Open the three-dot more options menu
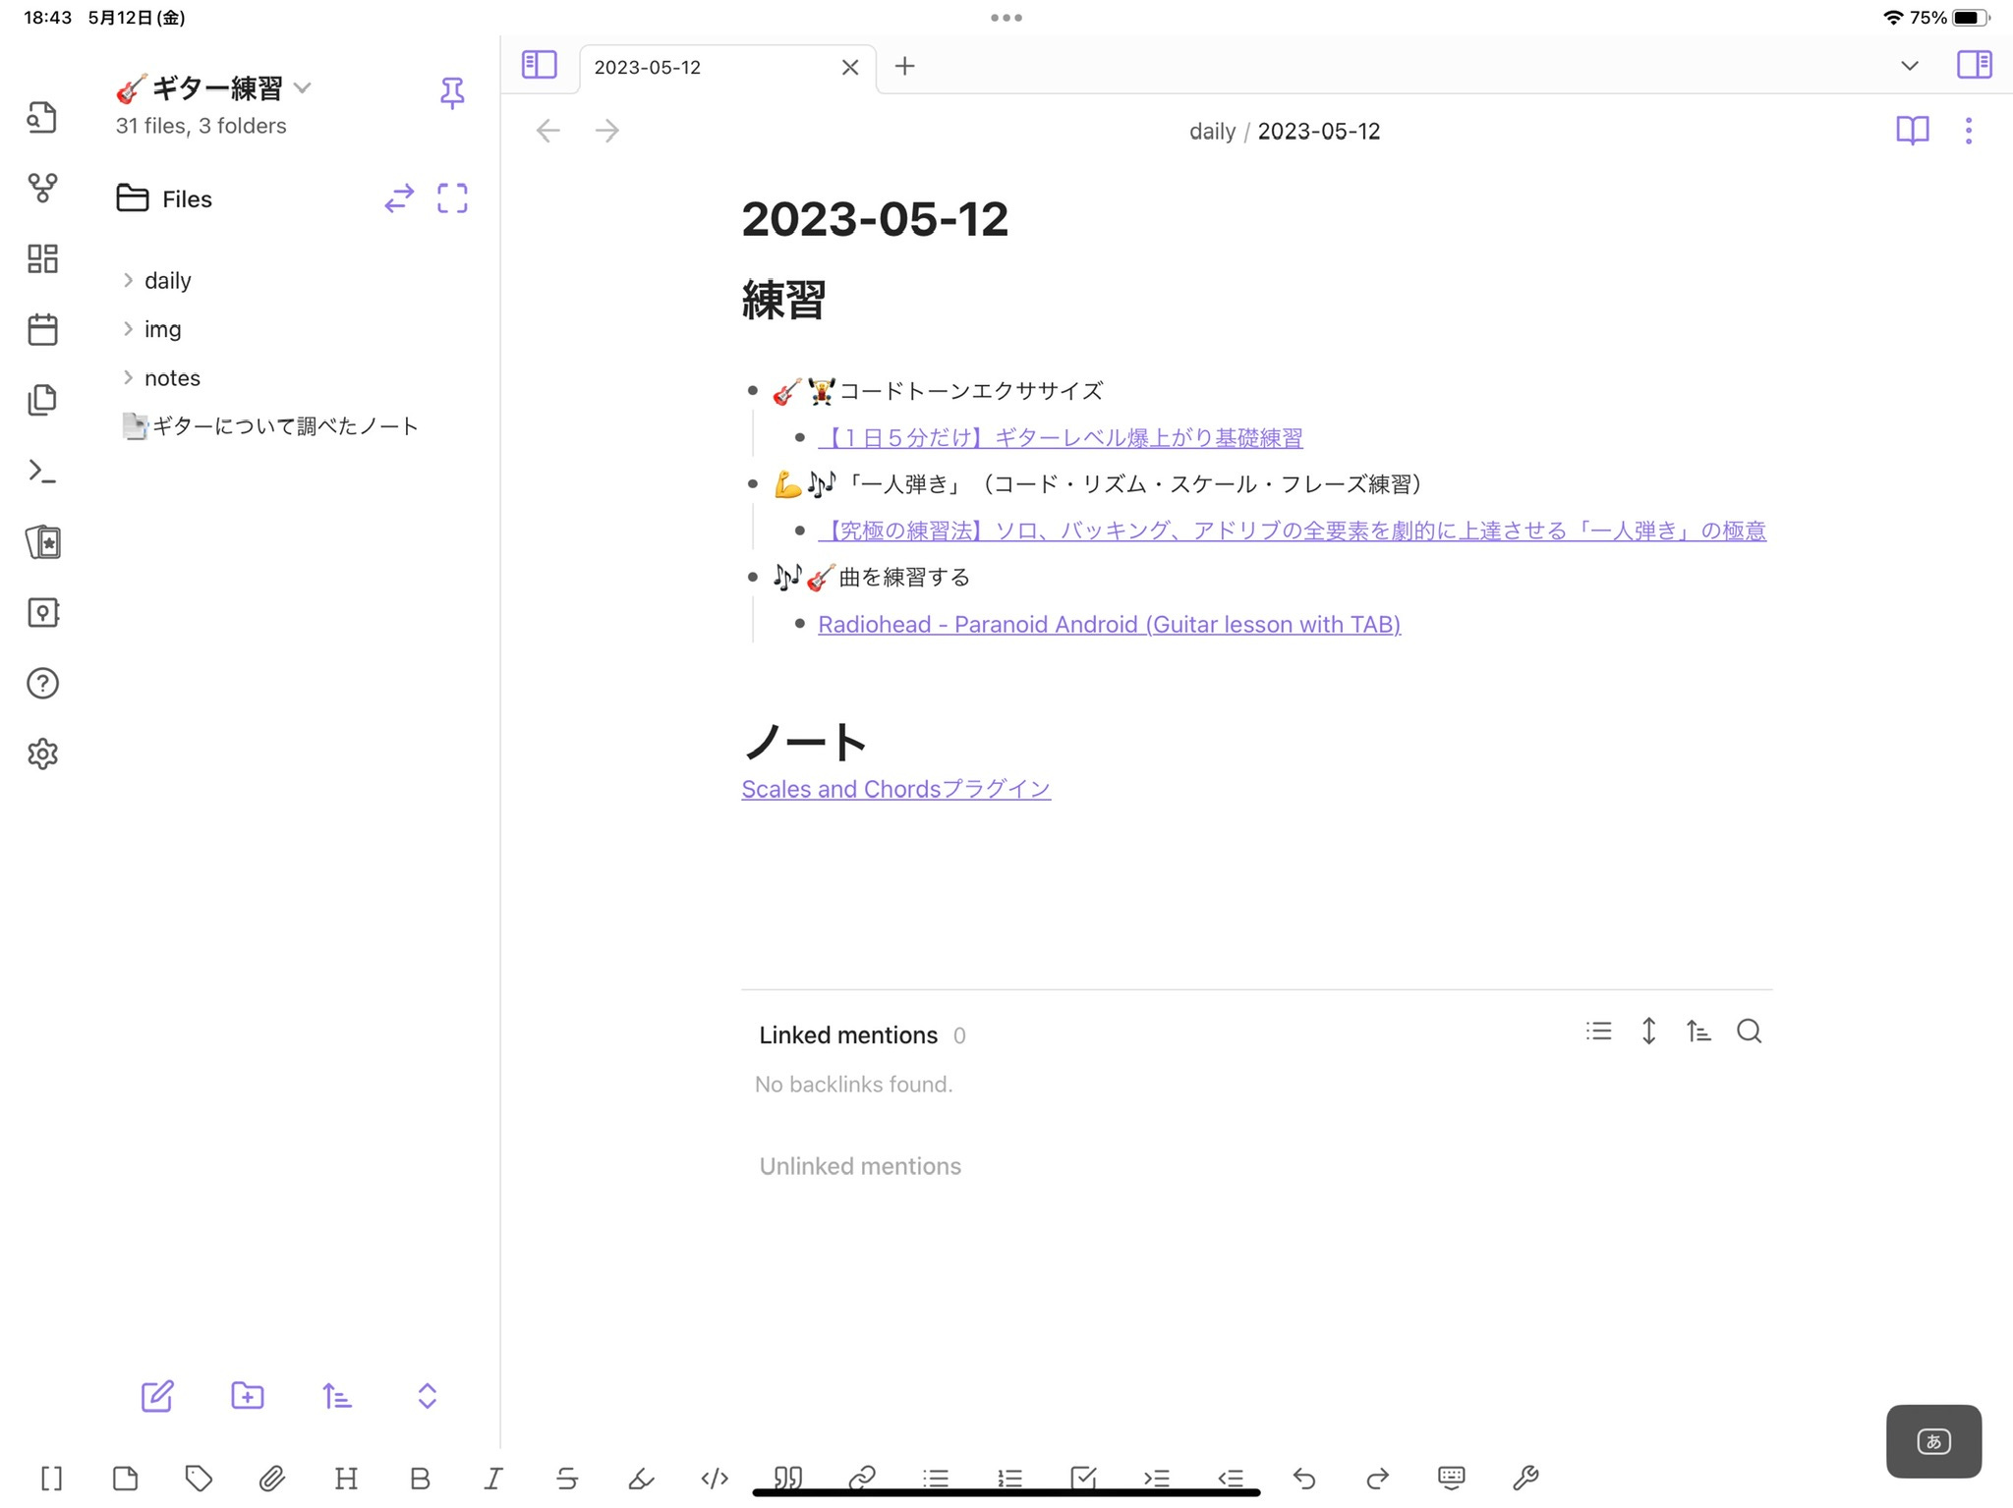 tap(1968, 131)
